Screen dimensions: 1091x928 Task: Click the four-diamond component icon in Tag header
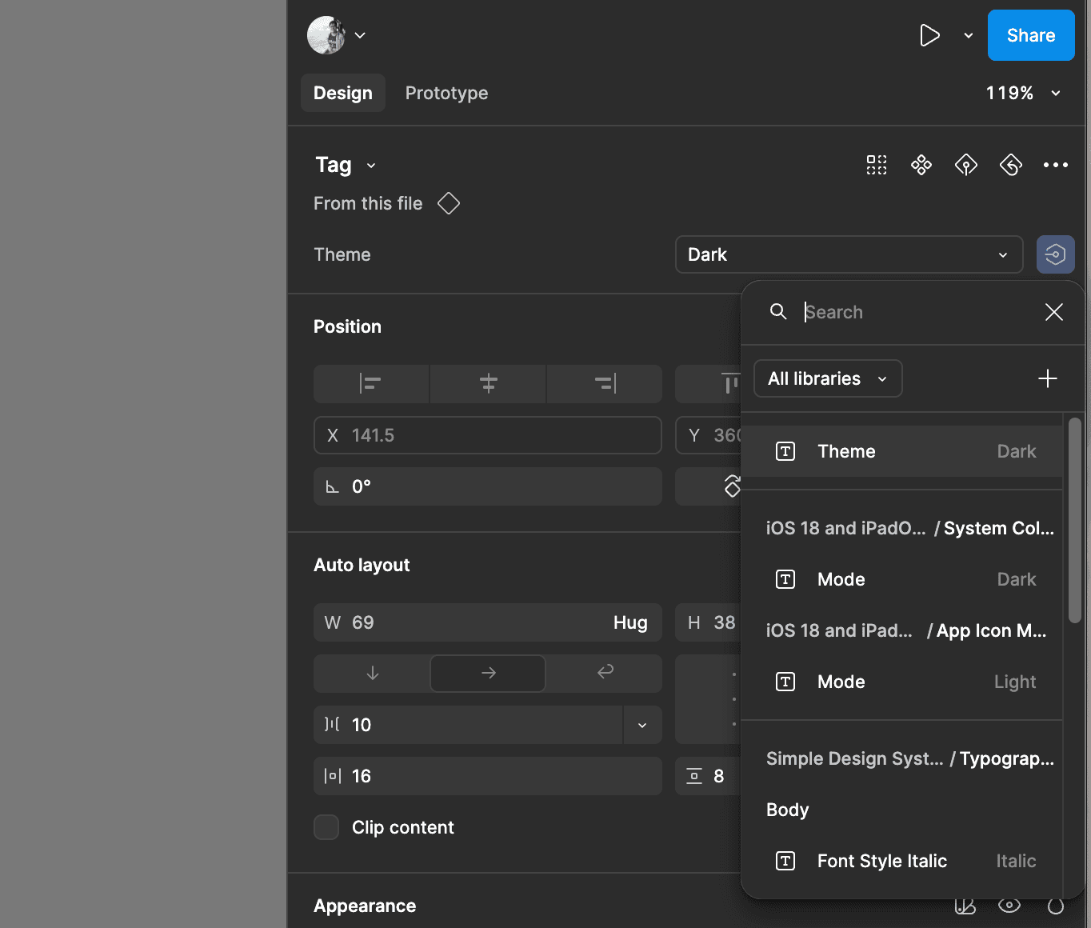pyautogui.click(x=921, y=165)
